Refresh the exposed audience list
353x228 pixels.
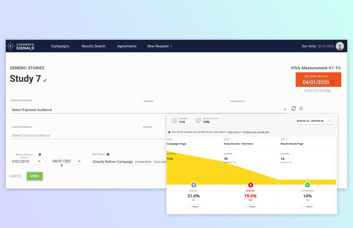click(293, 108)
